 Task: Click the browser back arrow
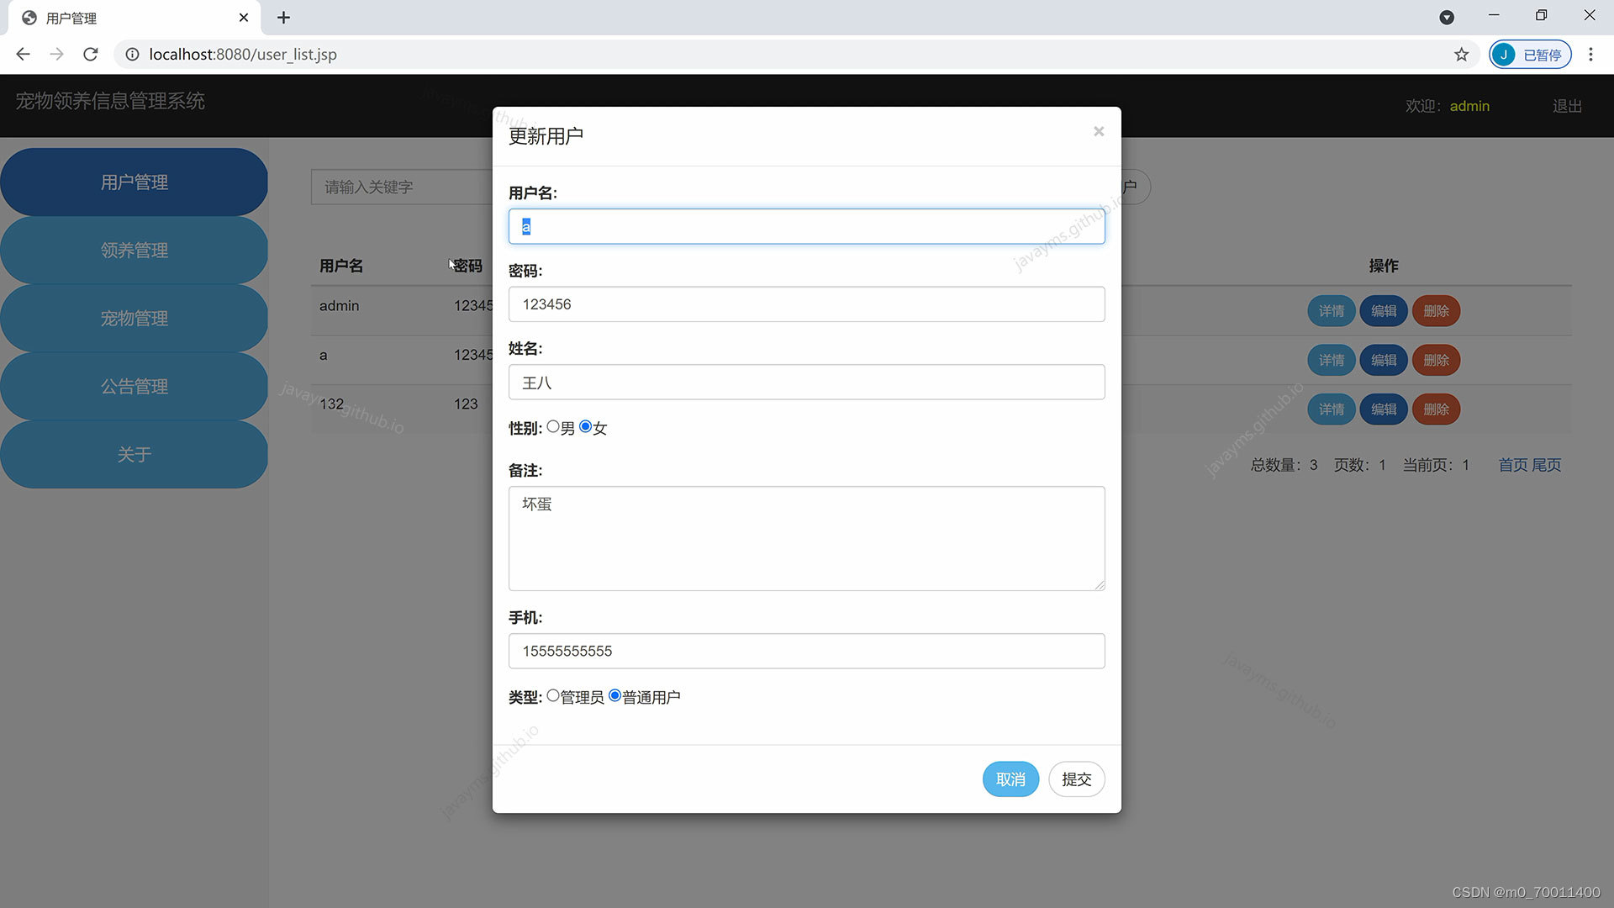(x=23, y=54)
